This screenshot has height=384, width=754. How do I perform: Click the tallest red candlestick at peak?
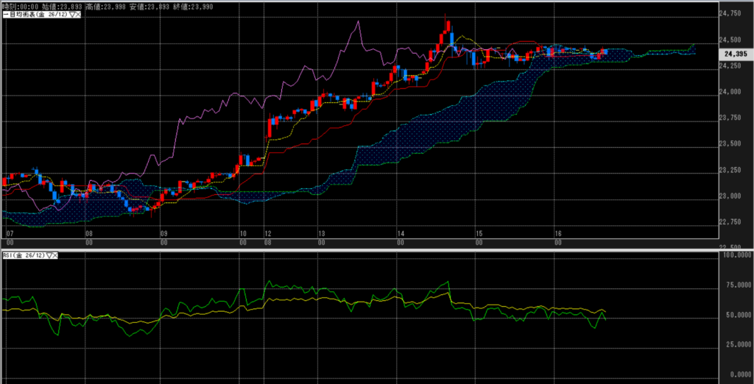coord(448,28)
